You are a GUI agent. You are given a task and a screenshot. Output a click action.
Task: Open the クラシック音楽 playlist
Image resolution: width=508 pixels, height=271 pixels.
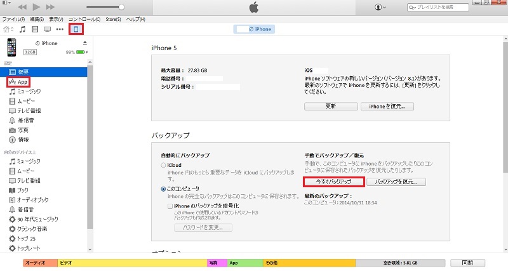click(x=28, y=229)
